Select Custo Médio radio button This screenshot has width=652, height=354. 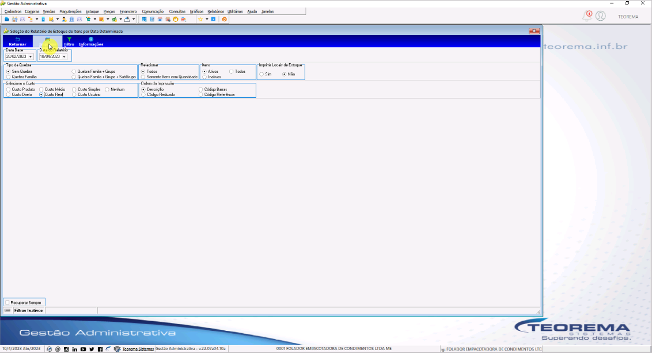41,89
